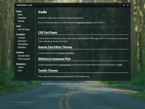Jump to Top via footer link
Screen dimensions: 145x109
102,84
